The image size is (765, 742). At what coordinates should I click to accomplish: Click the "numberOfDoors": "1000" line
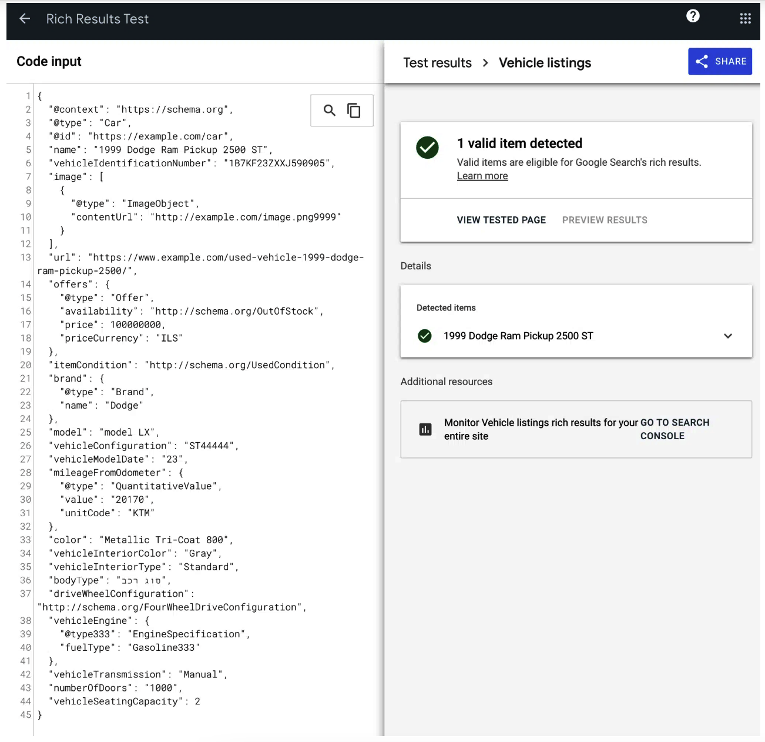(x=116, y=688)
